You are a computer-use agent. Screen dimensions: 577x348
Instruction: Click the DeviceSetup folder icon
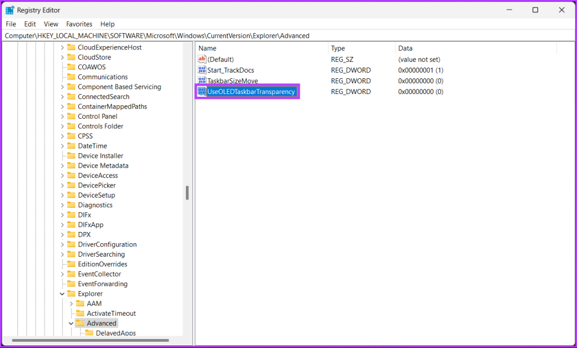[x=71, y=195]
